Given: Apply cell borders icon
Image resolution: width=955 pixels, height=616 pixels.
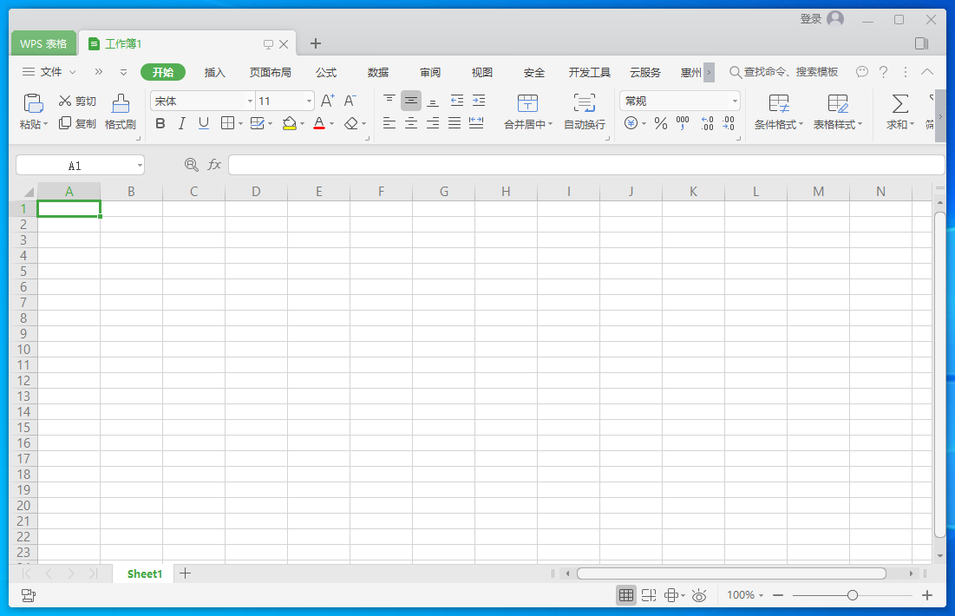Looking at the screenshot, I should (x=228, y=124).
